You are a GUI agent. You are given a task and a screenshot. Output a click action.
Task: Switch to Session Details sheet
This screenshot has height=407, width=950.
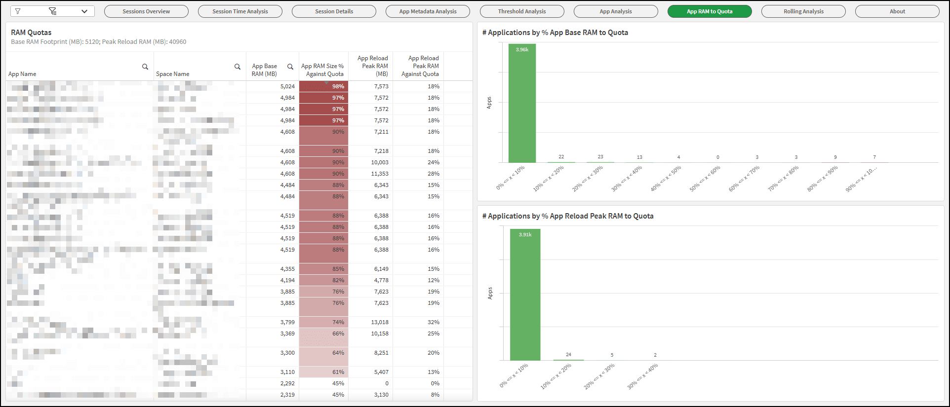pyautogui.click(x=334, y=11)
